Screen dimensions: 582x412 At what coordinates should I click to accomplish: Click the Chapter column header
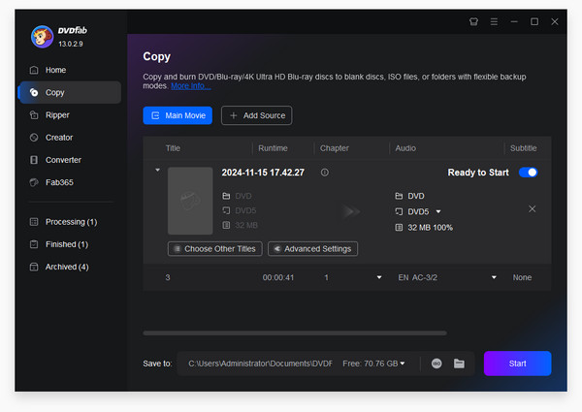(x=334, y=148)
